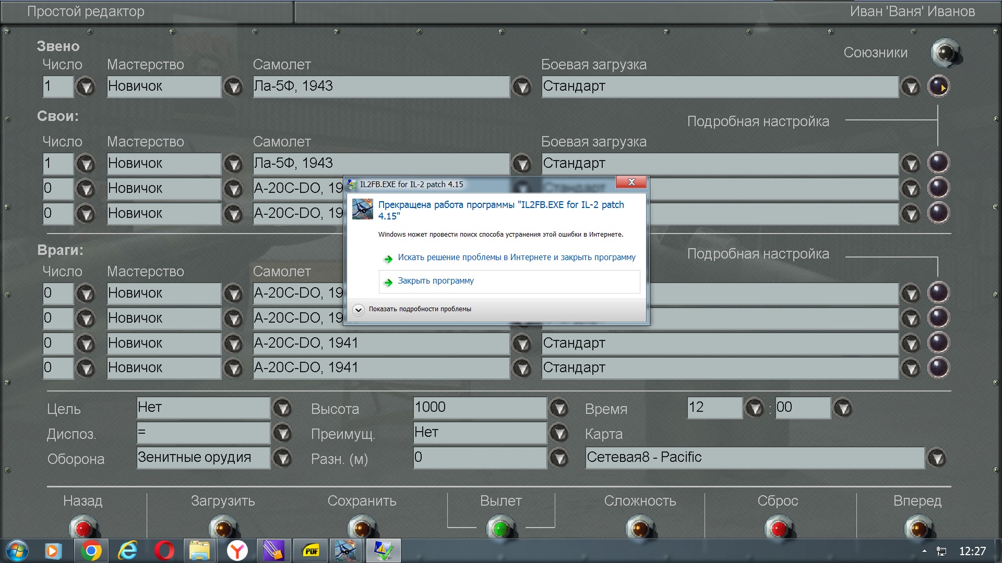
Task: Open the Звено Самолет aircraft dropdown
Action: coord(522,87)
